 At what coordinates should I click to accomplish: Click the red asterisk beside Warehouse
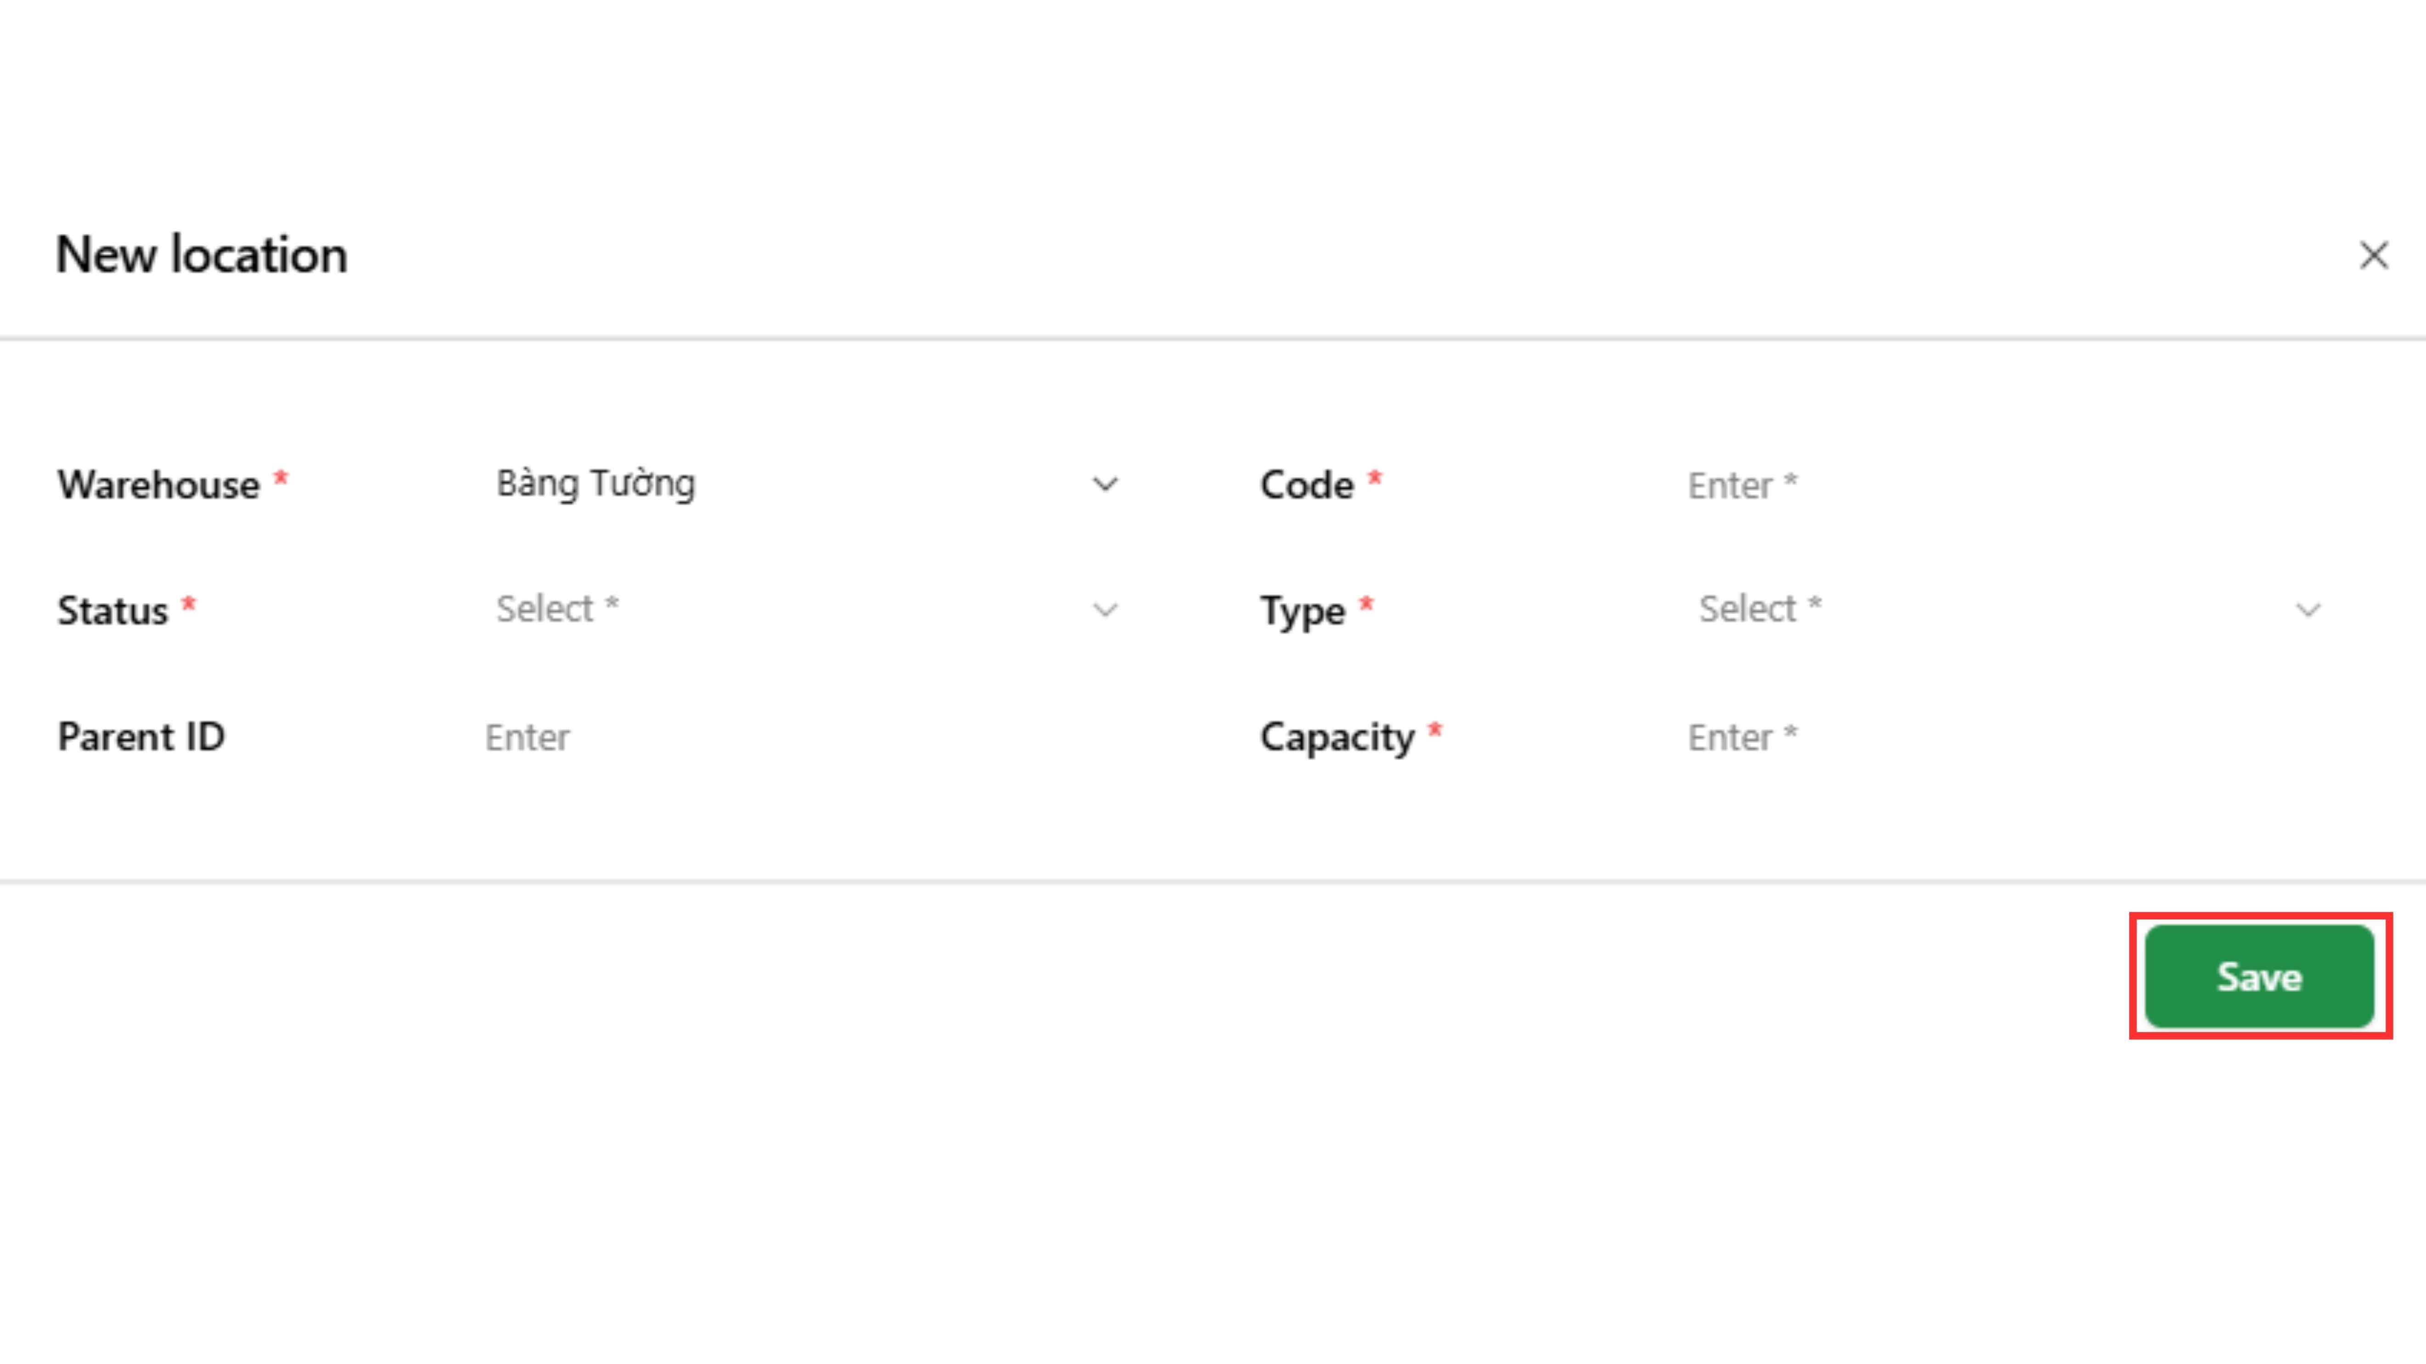click(281, 478)
